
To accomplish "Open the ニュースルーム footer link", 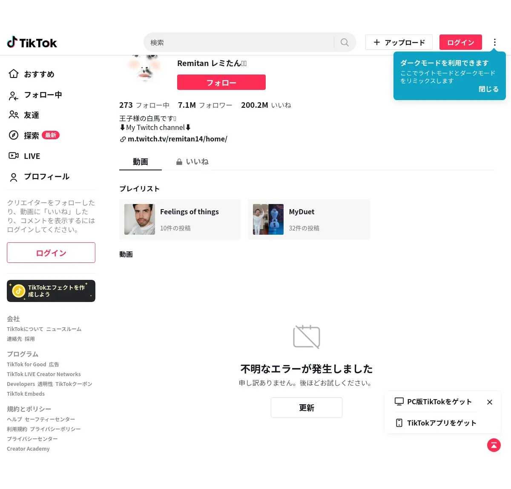I will 64,329.
